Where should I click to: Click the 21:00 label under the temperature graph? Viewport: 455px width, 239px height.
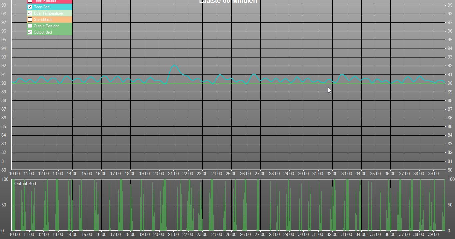point(173,174)
